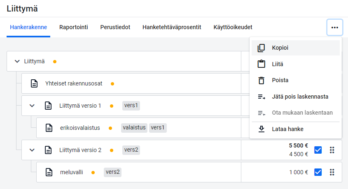Image resolution: width=348 pixels, height=189 pixels.
Task: Collapse the root Liittymä tree node
Action: 17,61
